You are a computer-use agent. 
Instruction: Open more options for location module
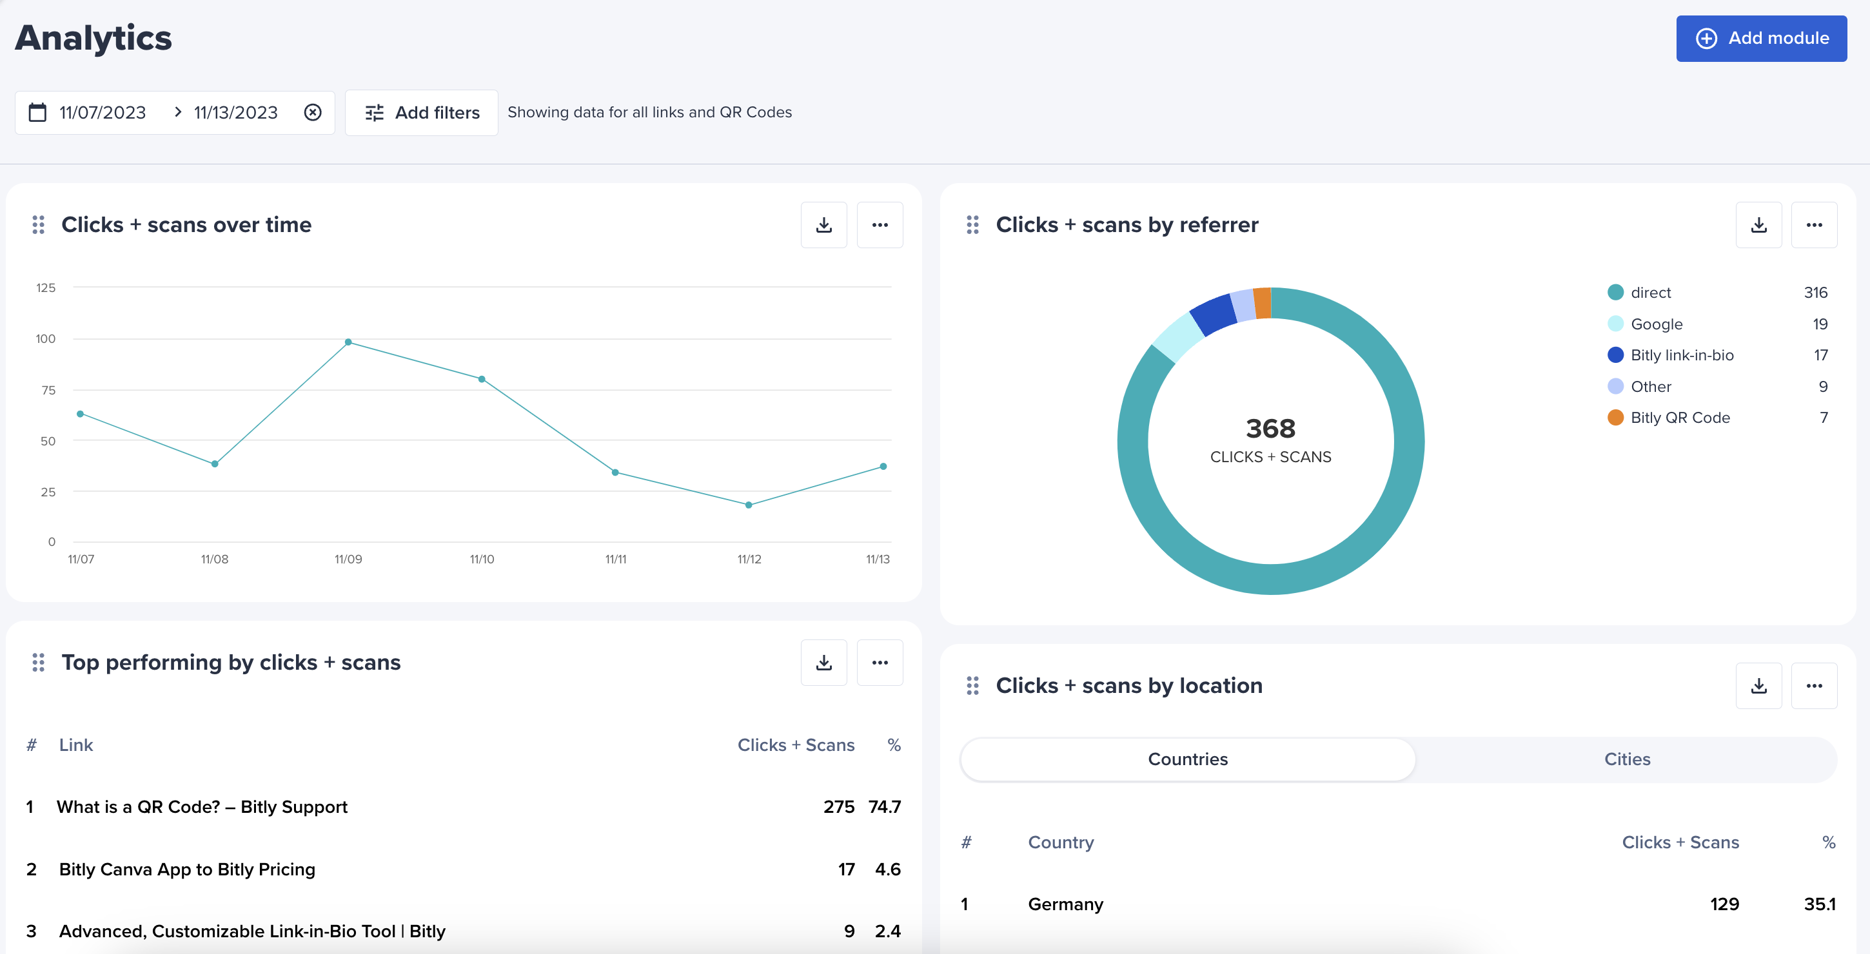click(x=1813, y=686)
